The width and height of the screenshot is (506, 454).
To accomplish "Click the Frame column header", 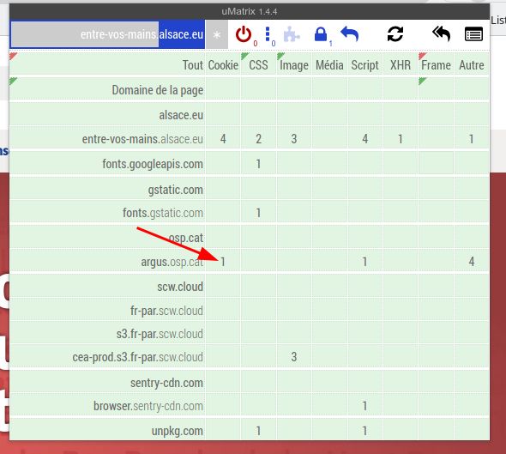I will [x=436, y=65].
